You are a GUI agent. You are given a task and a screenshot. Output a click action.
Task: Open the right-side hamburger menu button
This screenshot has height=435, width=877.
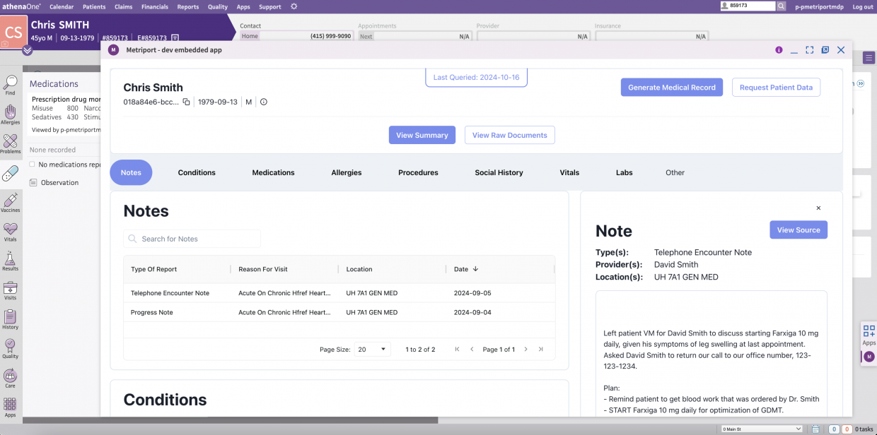click(869, 58)
